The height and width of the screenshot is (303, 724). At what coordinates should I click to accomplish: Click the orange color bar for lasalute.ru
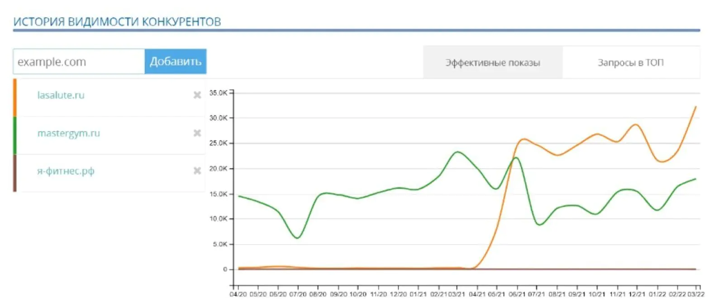pyautogui.click(x=15, y=97)
